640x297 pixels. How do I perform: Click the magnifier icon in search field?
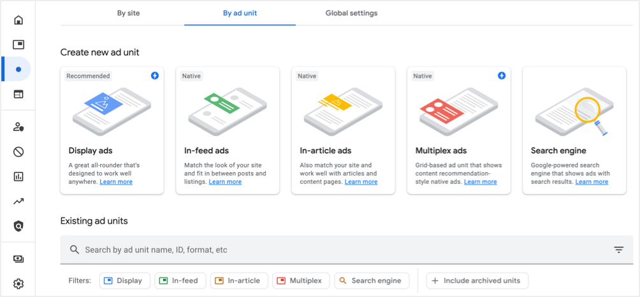pyautogui.click(x=75, y=249)
